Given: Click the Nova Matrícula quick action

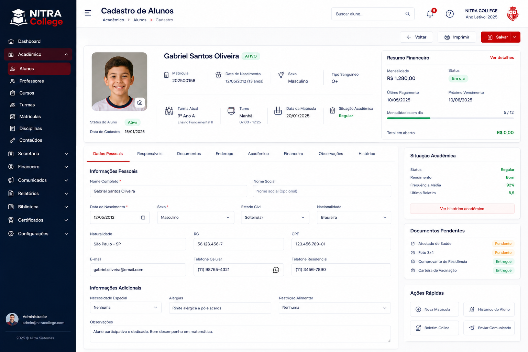Looking at the screenshot, I should 434,309.
